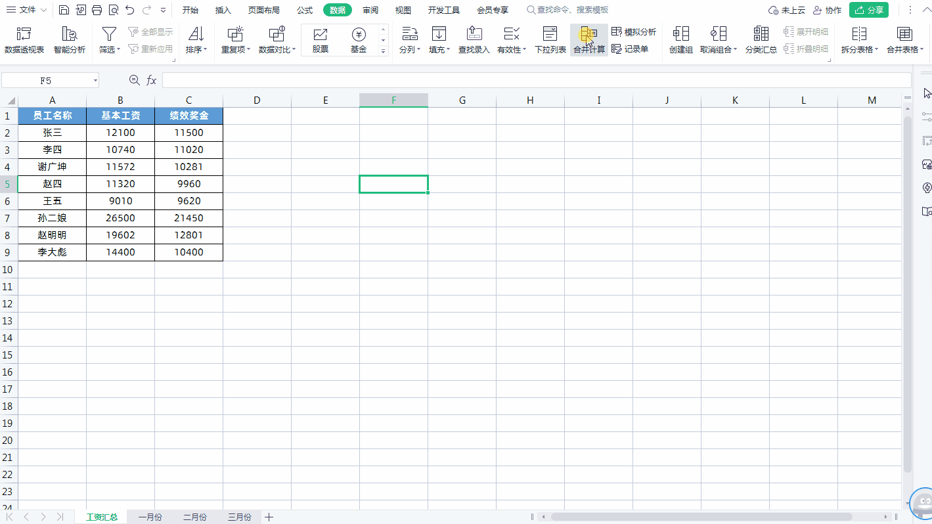Switch to the 插入 Insert tab
The image size is (932, 524).
pyautogui.click(x=223, y=10)
